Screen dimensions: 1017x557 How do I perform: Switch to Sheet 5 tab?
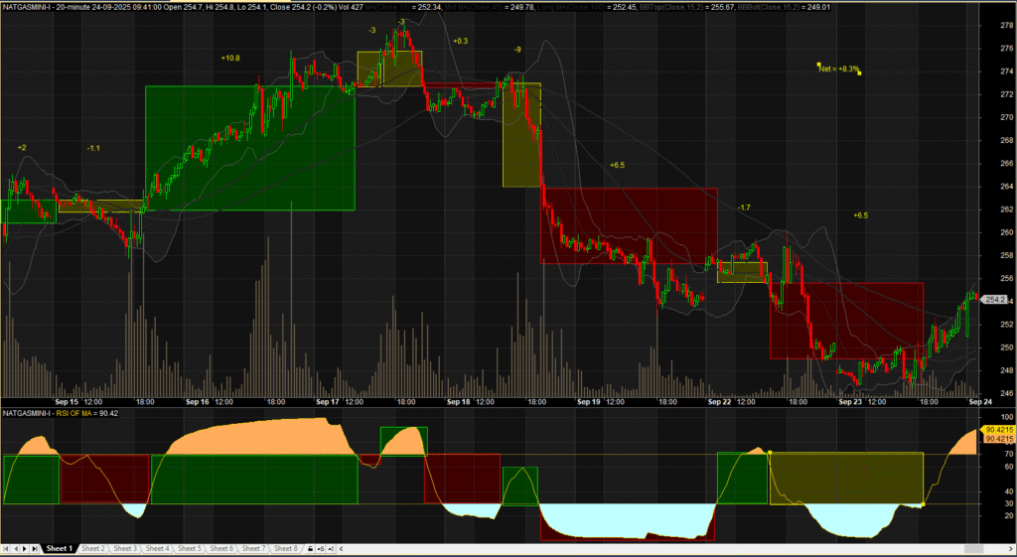[190, 549]
